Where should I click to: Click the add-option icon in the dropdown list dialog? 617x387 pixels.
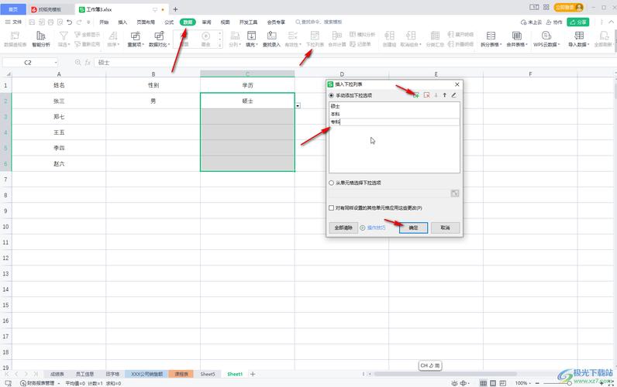(416, 95)
